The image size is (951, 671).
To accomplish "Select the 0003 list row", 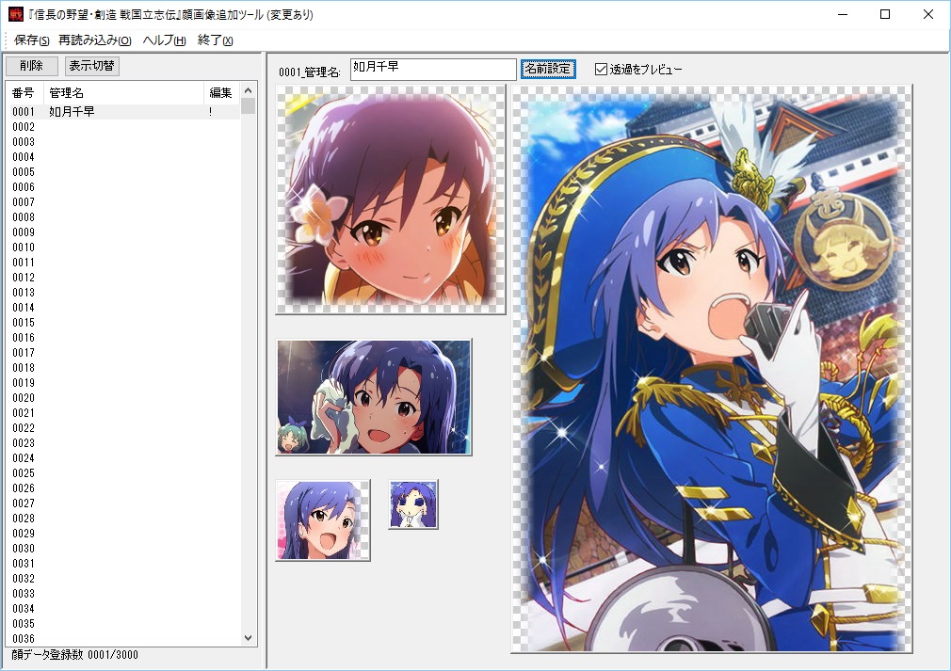I will [x=123, y=142].
